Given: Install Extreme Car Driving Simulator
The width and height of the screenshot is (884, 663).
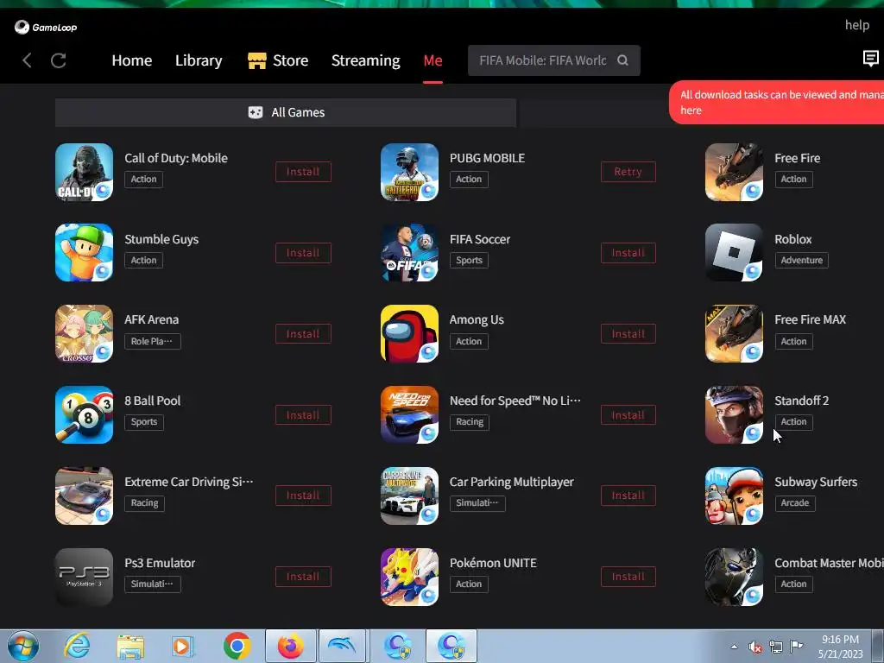Looking at the screenshot, I should click(303, 496).
